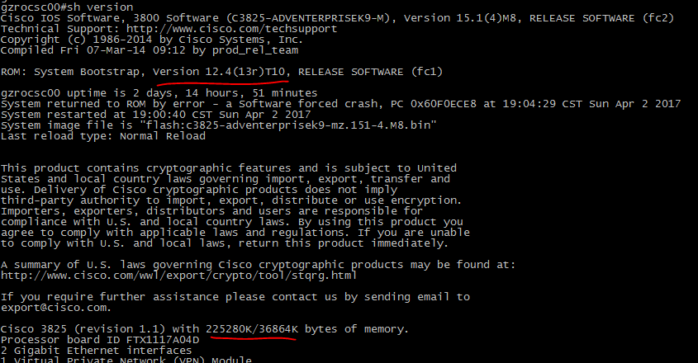Image resolution: width=698 pixels, height=363 pixels.
Task: Click 'Processor board ID FTX1117A04D' line
Action: (100, 339)
